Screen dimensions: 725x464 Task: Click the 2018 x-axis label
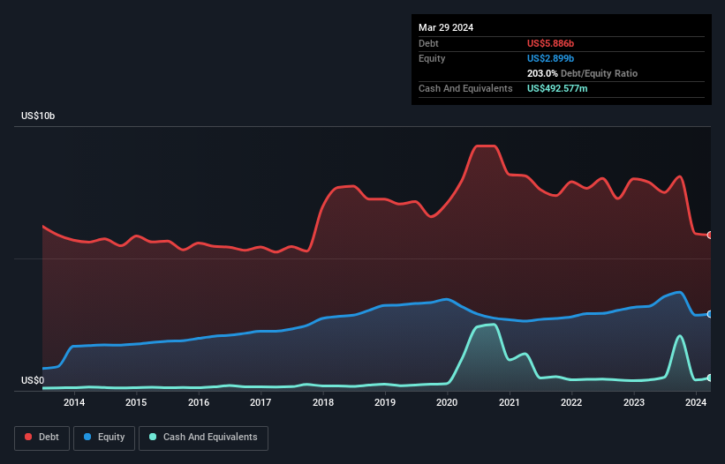point(322,402)
